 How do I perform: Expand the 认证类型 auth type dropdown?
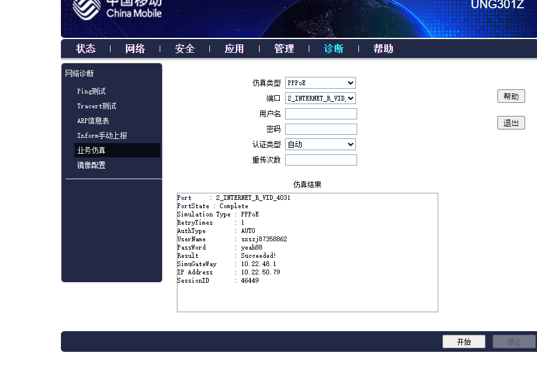321,145
